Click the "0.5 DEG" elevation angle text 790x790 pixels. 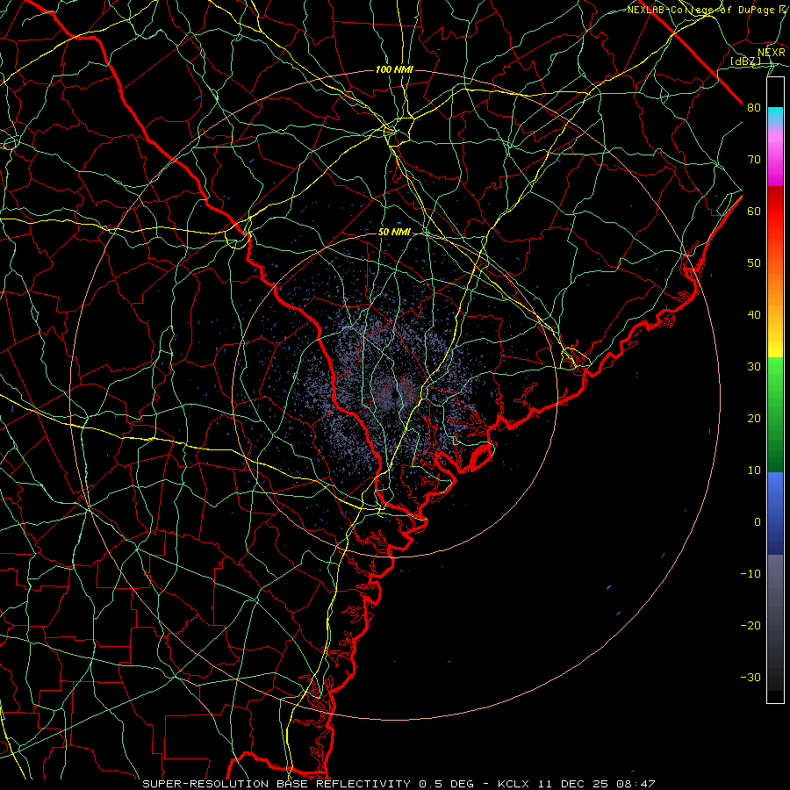coord(447,784)
